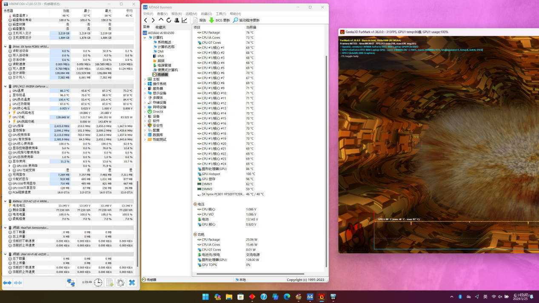Open Microsoft Edge from the taskbar
Image resolution: width=539 pixels, height=303 pixels.
pyautogui.click(x=287, y=297)
